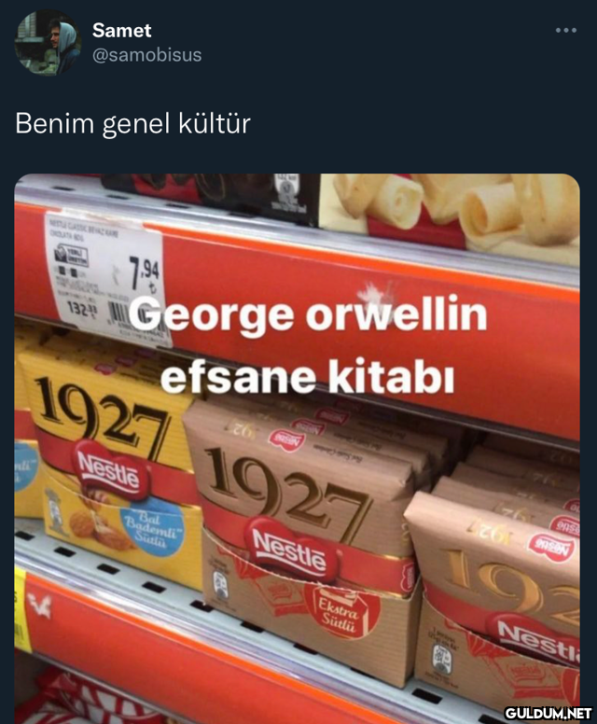
Task: Click white bird logo on lower shelf strip
Action: coord(39,606)
